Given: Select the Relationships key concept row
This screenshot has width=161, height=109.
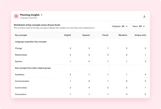Looking at the screenshot, I should (x=21, y=55).
